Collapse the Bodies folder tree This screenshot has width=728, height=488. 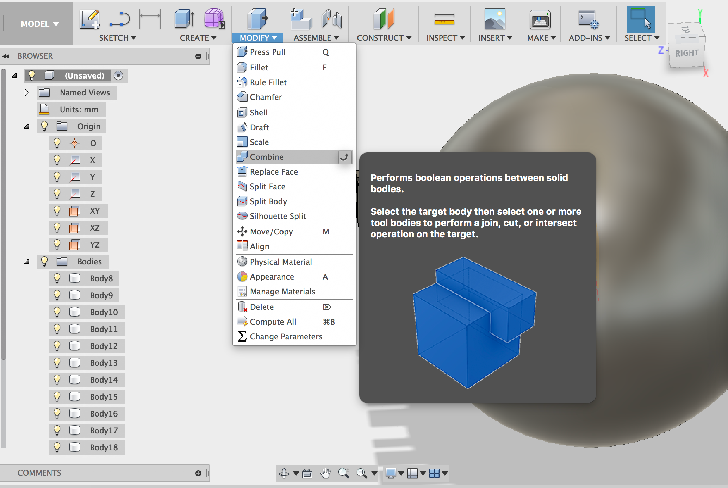[27, 262]
